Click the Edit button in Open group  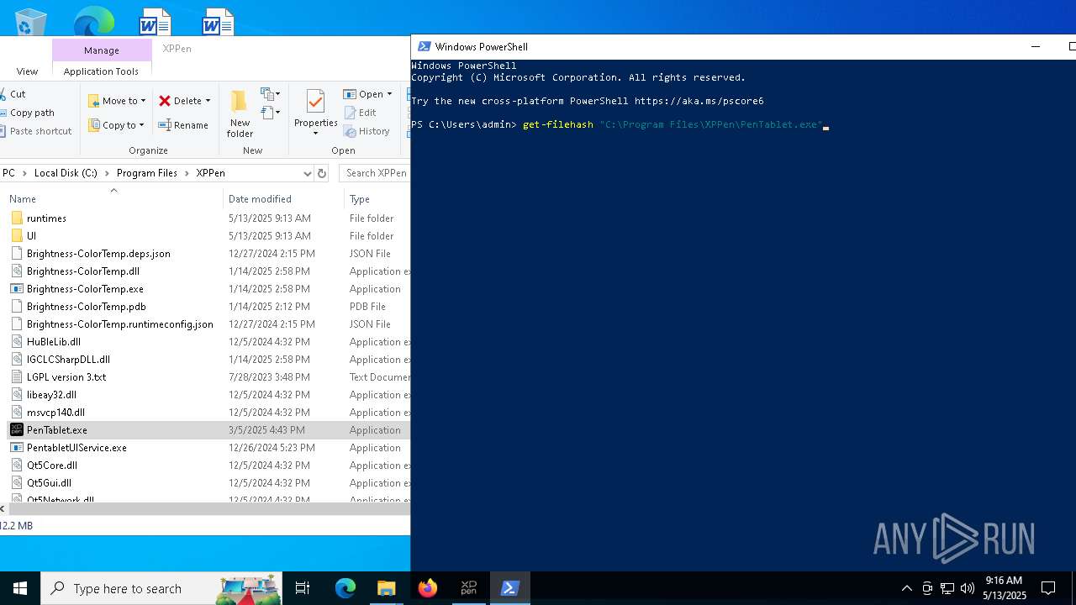point(360,113)
